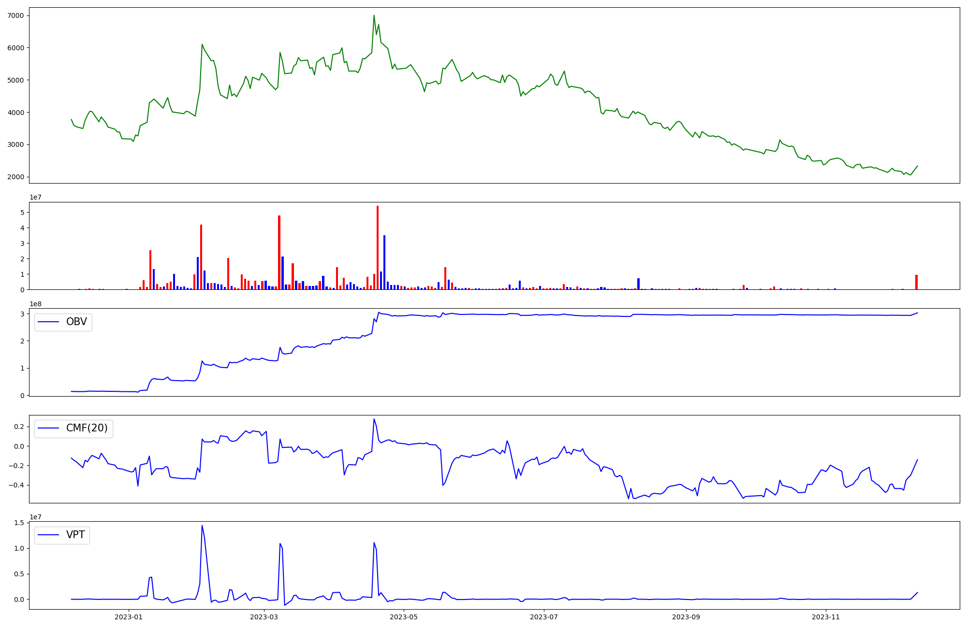Click the 1e7 exponent label above volume chart

click(35, 198)
